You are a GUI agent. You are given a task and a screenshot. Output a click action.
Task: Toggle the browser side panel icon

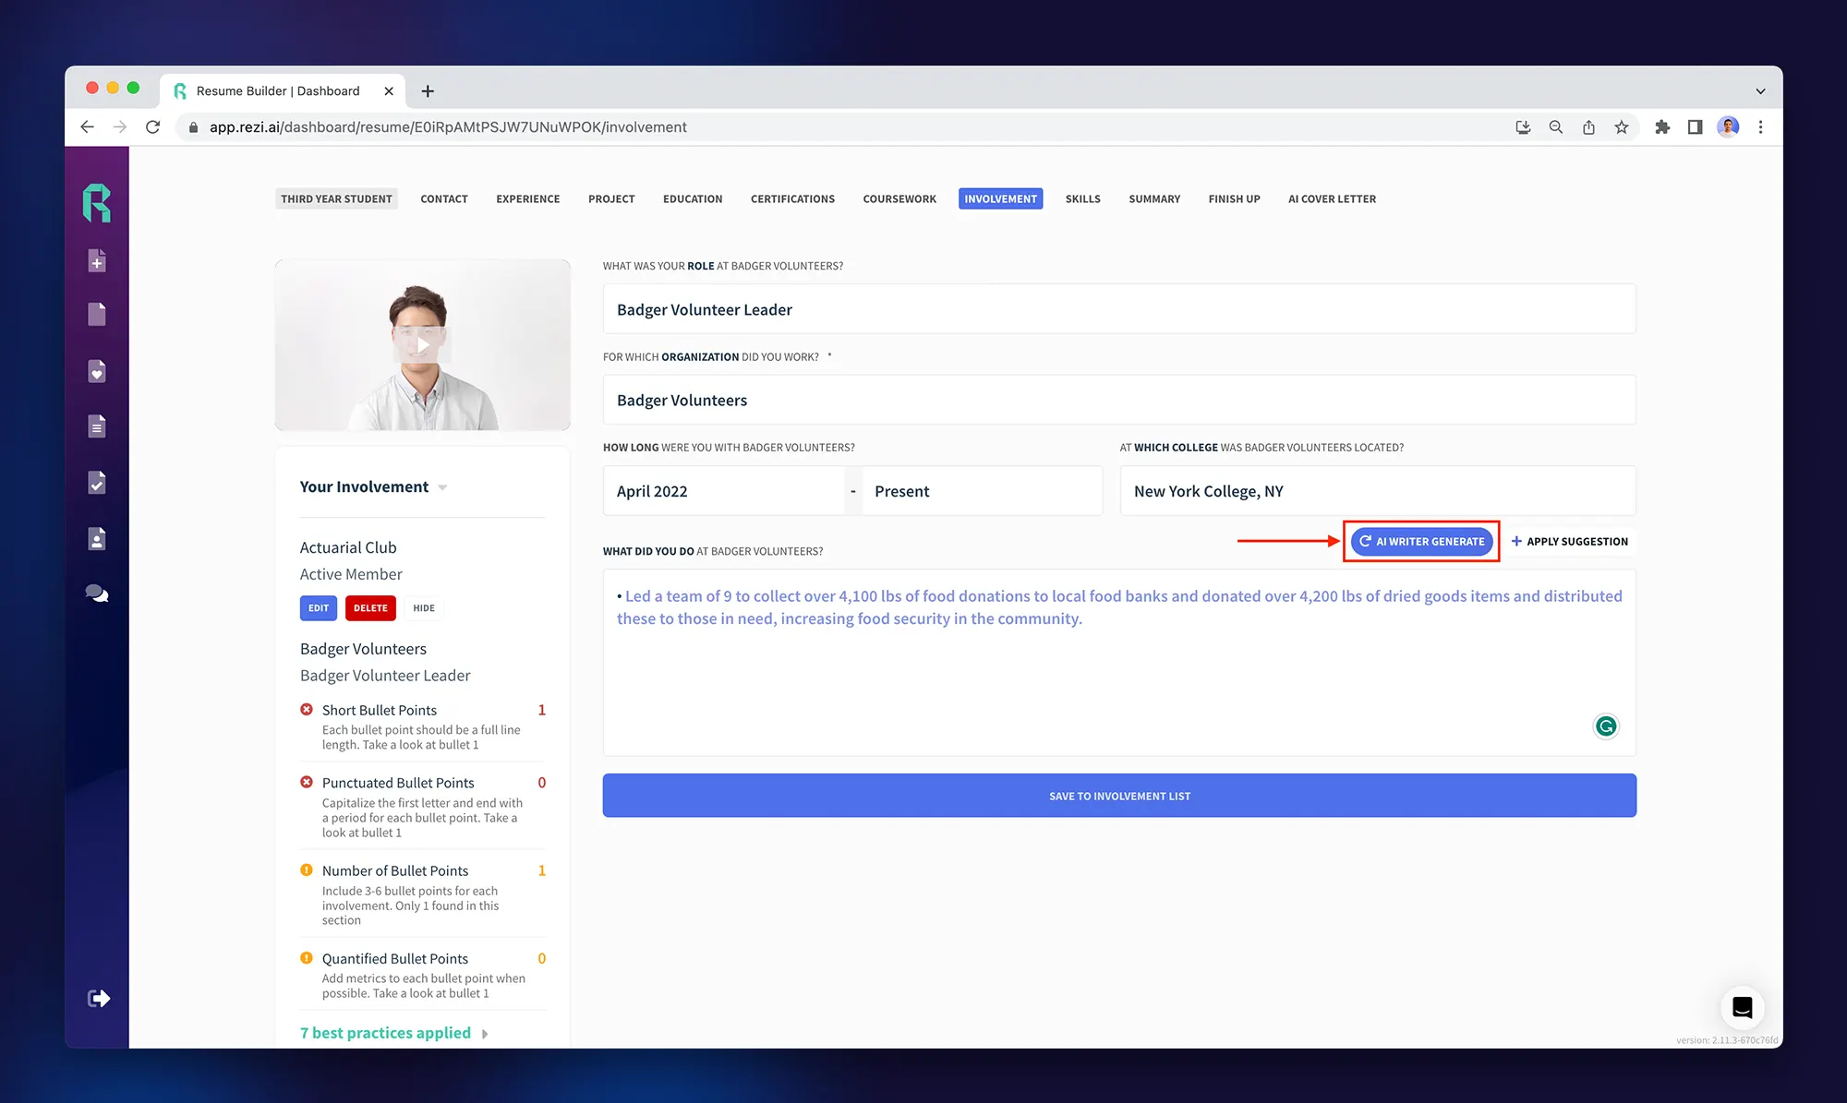(x=1695, y=127)
